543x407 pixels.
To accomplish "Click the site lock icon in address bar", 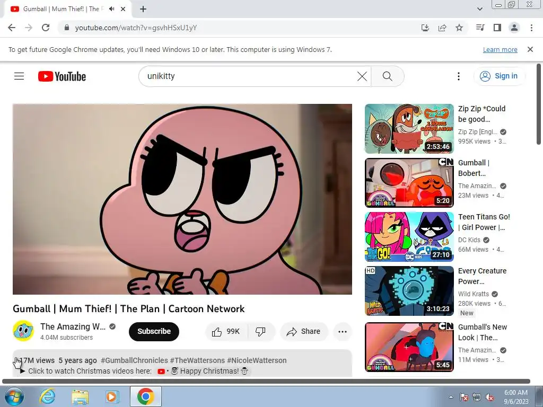I will coord(67,28).
